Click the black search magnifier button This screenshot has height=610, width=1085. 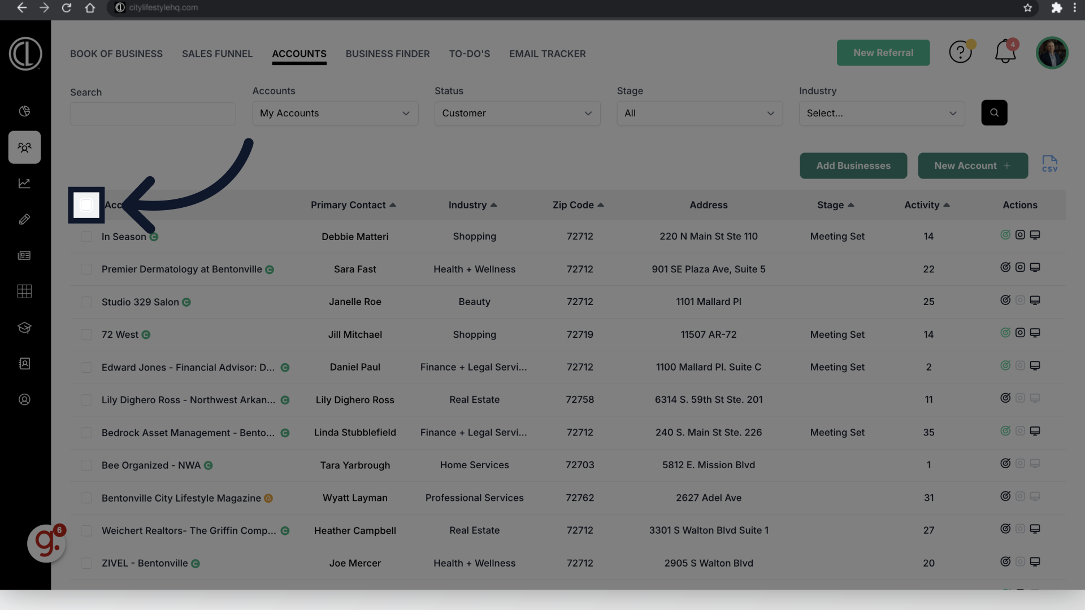click(x=994, y=113)
